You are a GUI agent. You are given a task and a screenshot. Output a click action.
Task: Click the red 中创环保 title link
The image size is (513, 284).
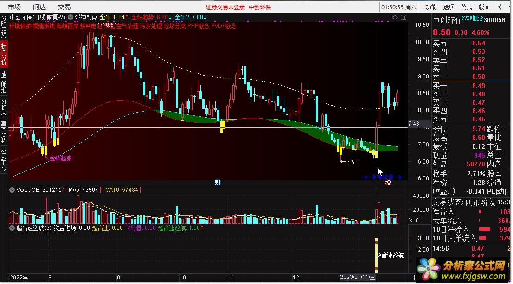tap(260, 7)
